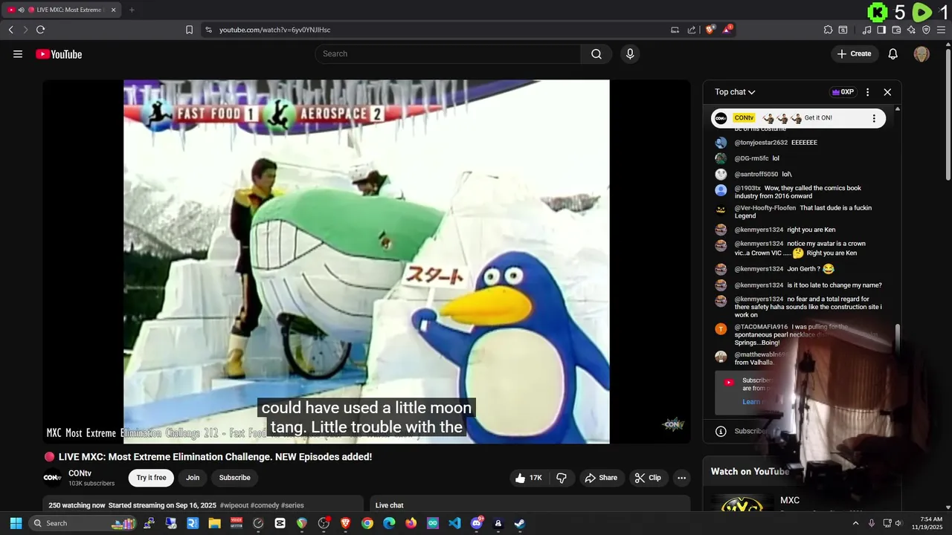
Task: Expand the Top chat dropdown
Action: (735, 92)
